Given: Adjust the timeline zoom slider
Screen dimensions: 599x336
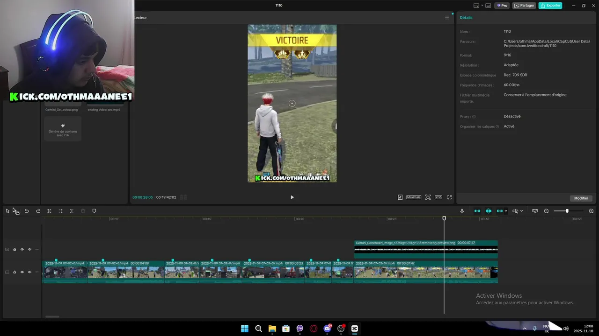Looking at the screenshot, I should tap(567, 211).
